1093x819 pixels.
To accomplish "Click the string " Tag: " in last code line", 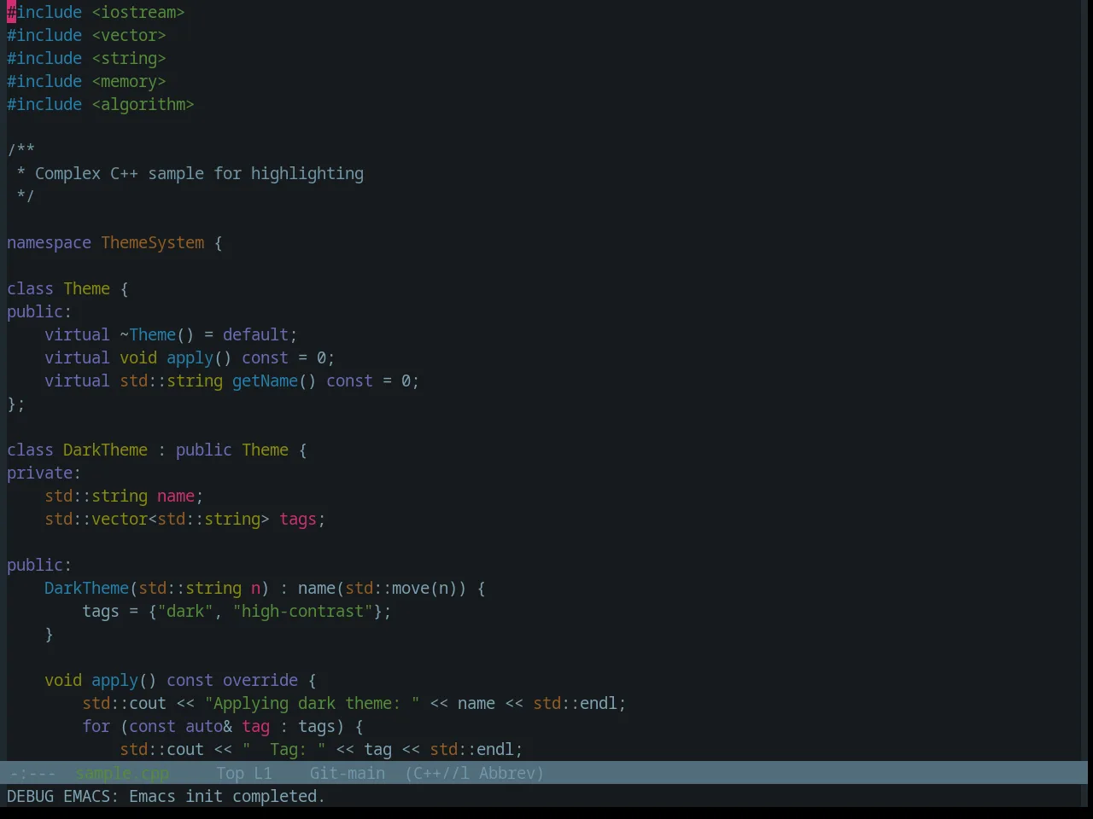I will click(284, 750).
